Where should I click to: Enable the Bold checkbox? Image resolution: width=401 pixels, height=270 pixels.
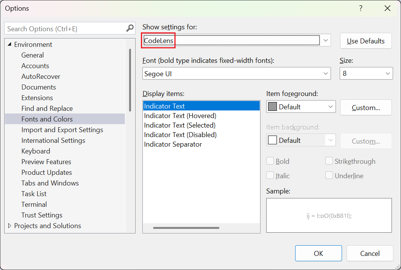(x=270, y=161)
